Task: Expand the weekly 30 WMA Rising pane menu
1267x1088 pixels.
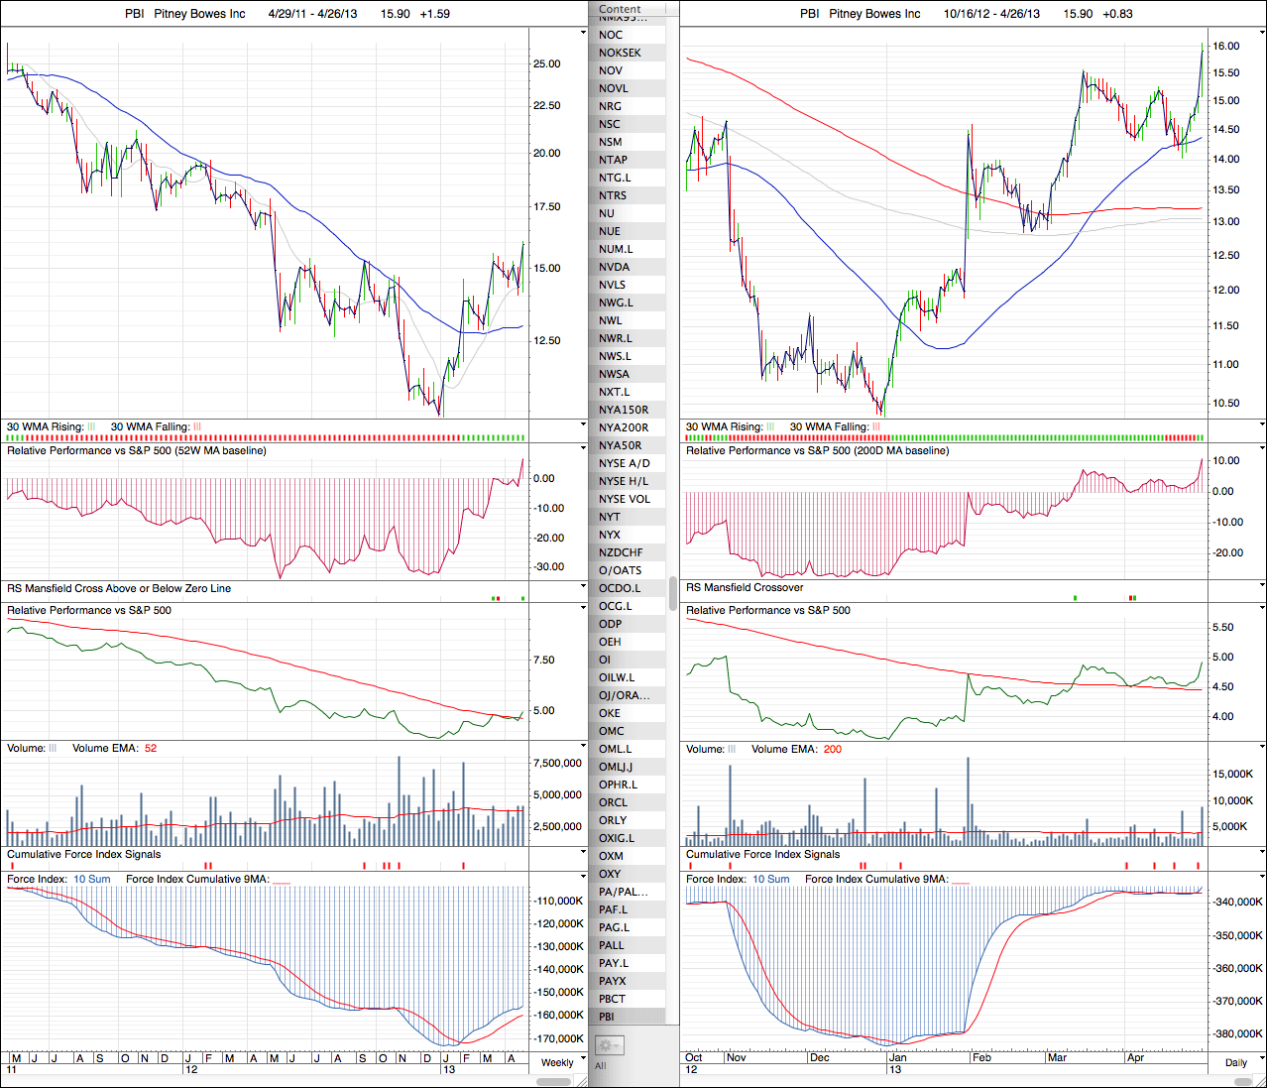Action: (x=583, y=426)
